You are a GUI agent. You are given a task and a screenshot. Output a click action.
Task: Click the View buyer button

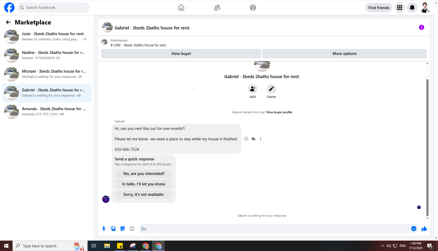tap(181, 54)
